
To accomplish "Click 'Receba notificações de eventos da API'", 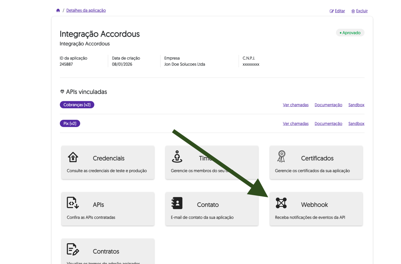I will [x=310, y=217].
